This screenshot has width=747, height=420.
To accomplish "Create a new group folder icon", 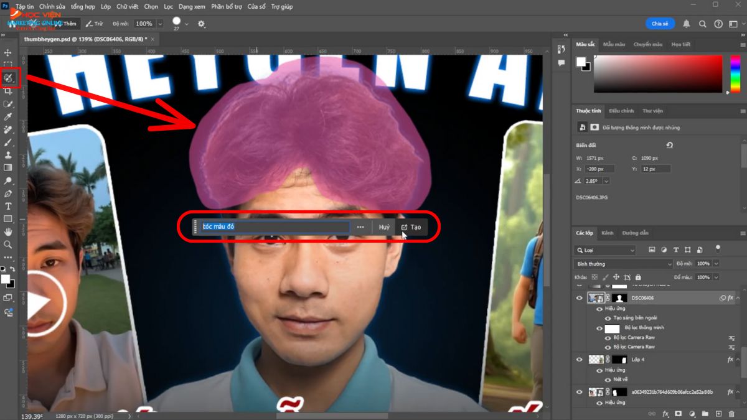I will [x=705, y=413].
